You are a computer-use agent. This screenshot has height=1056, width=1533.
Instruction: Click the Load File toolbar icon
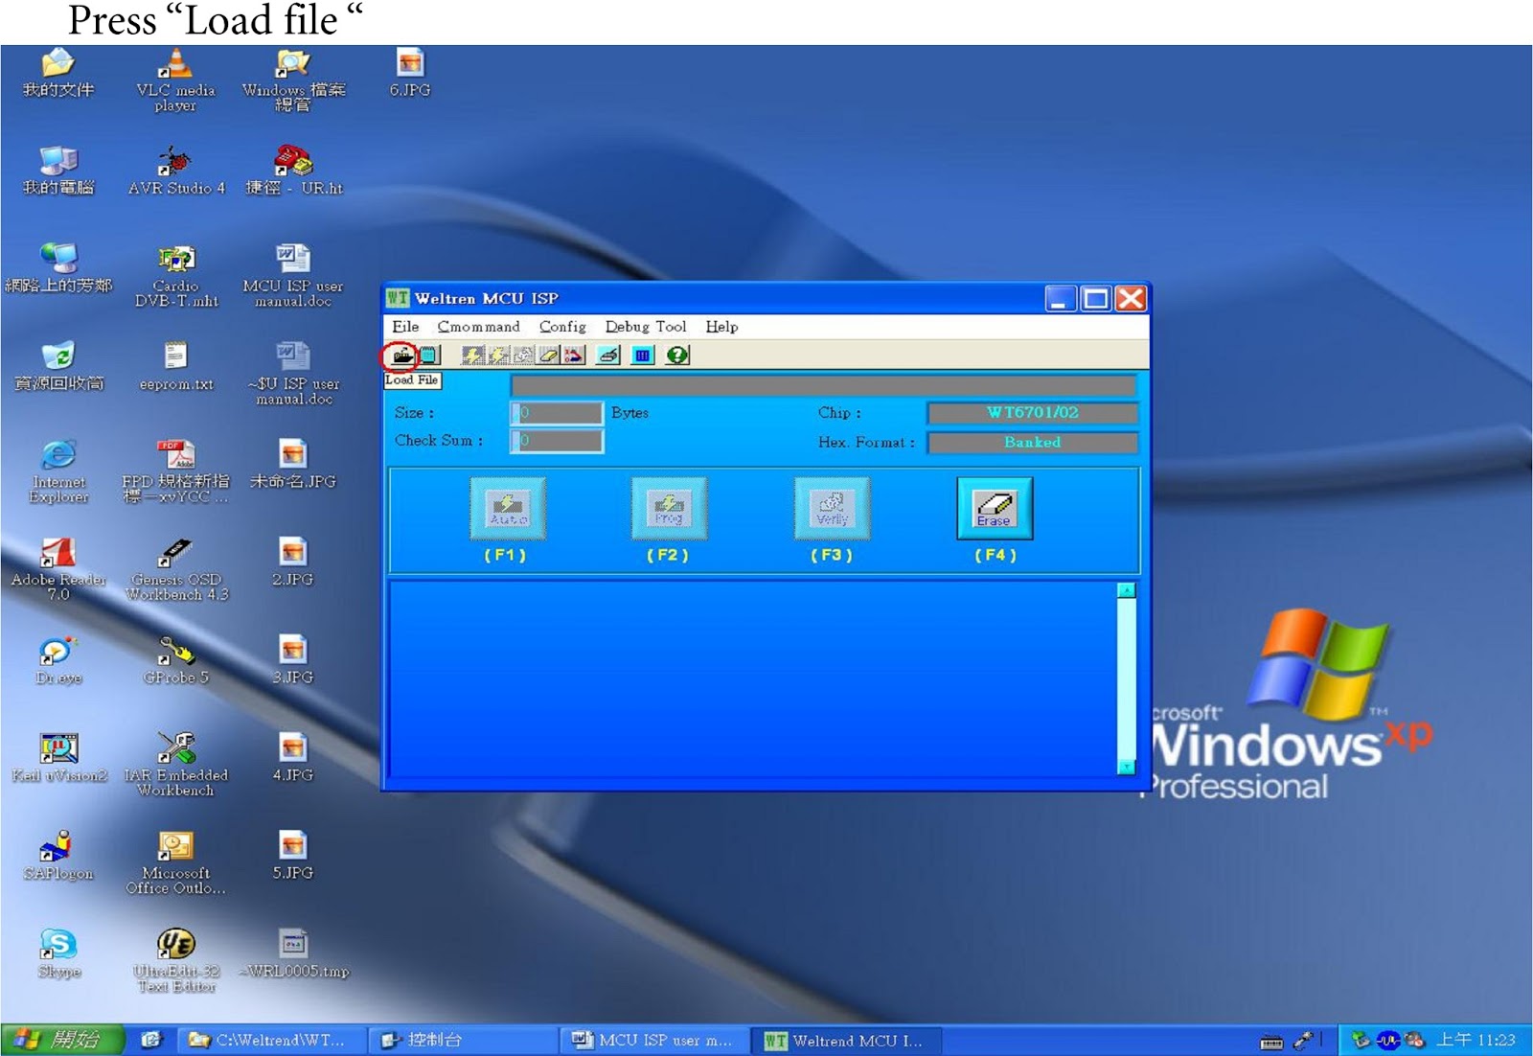point(402,356)
